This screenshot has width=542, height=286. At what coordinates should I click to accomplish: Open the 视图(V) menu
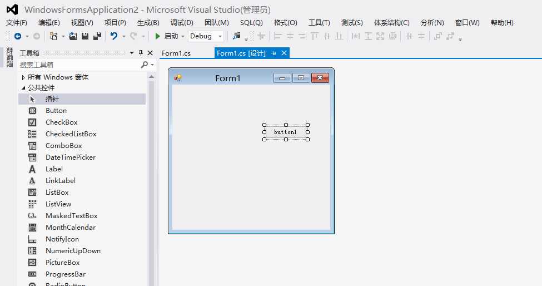[x=82, y=23]
